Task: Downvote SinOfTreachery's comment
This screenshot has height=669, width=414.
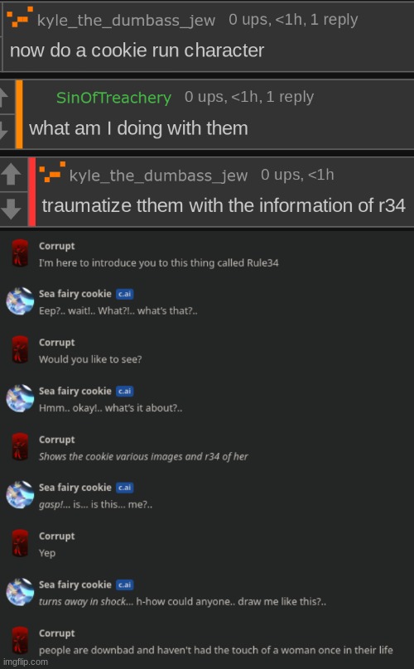Action: click(x=4, y=130)
